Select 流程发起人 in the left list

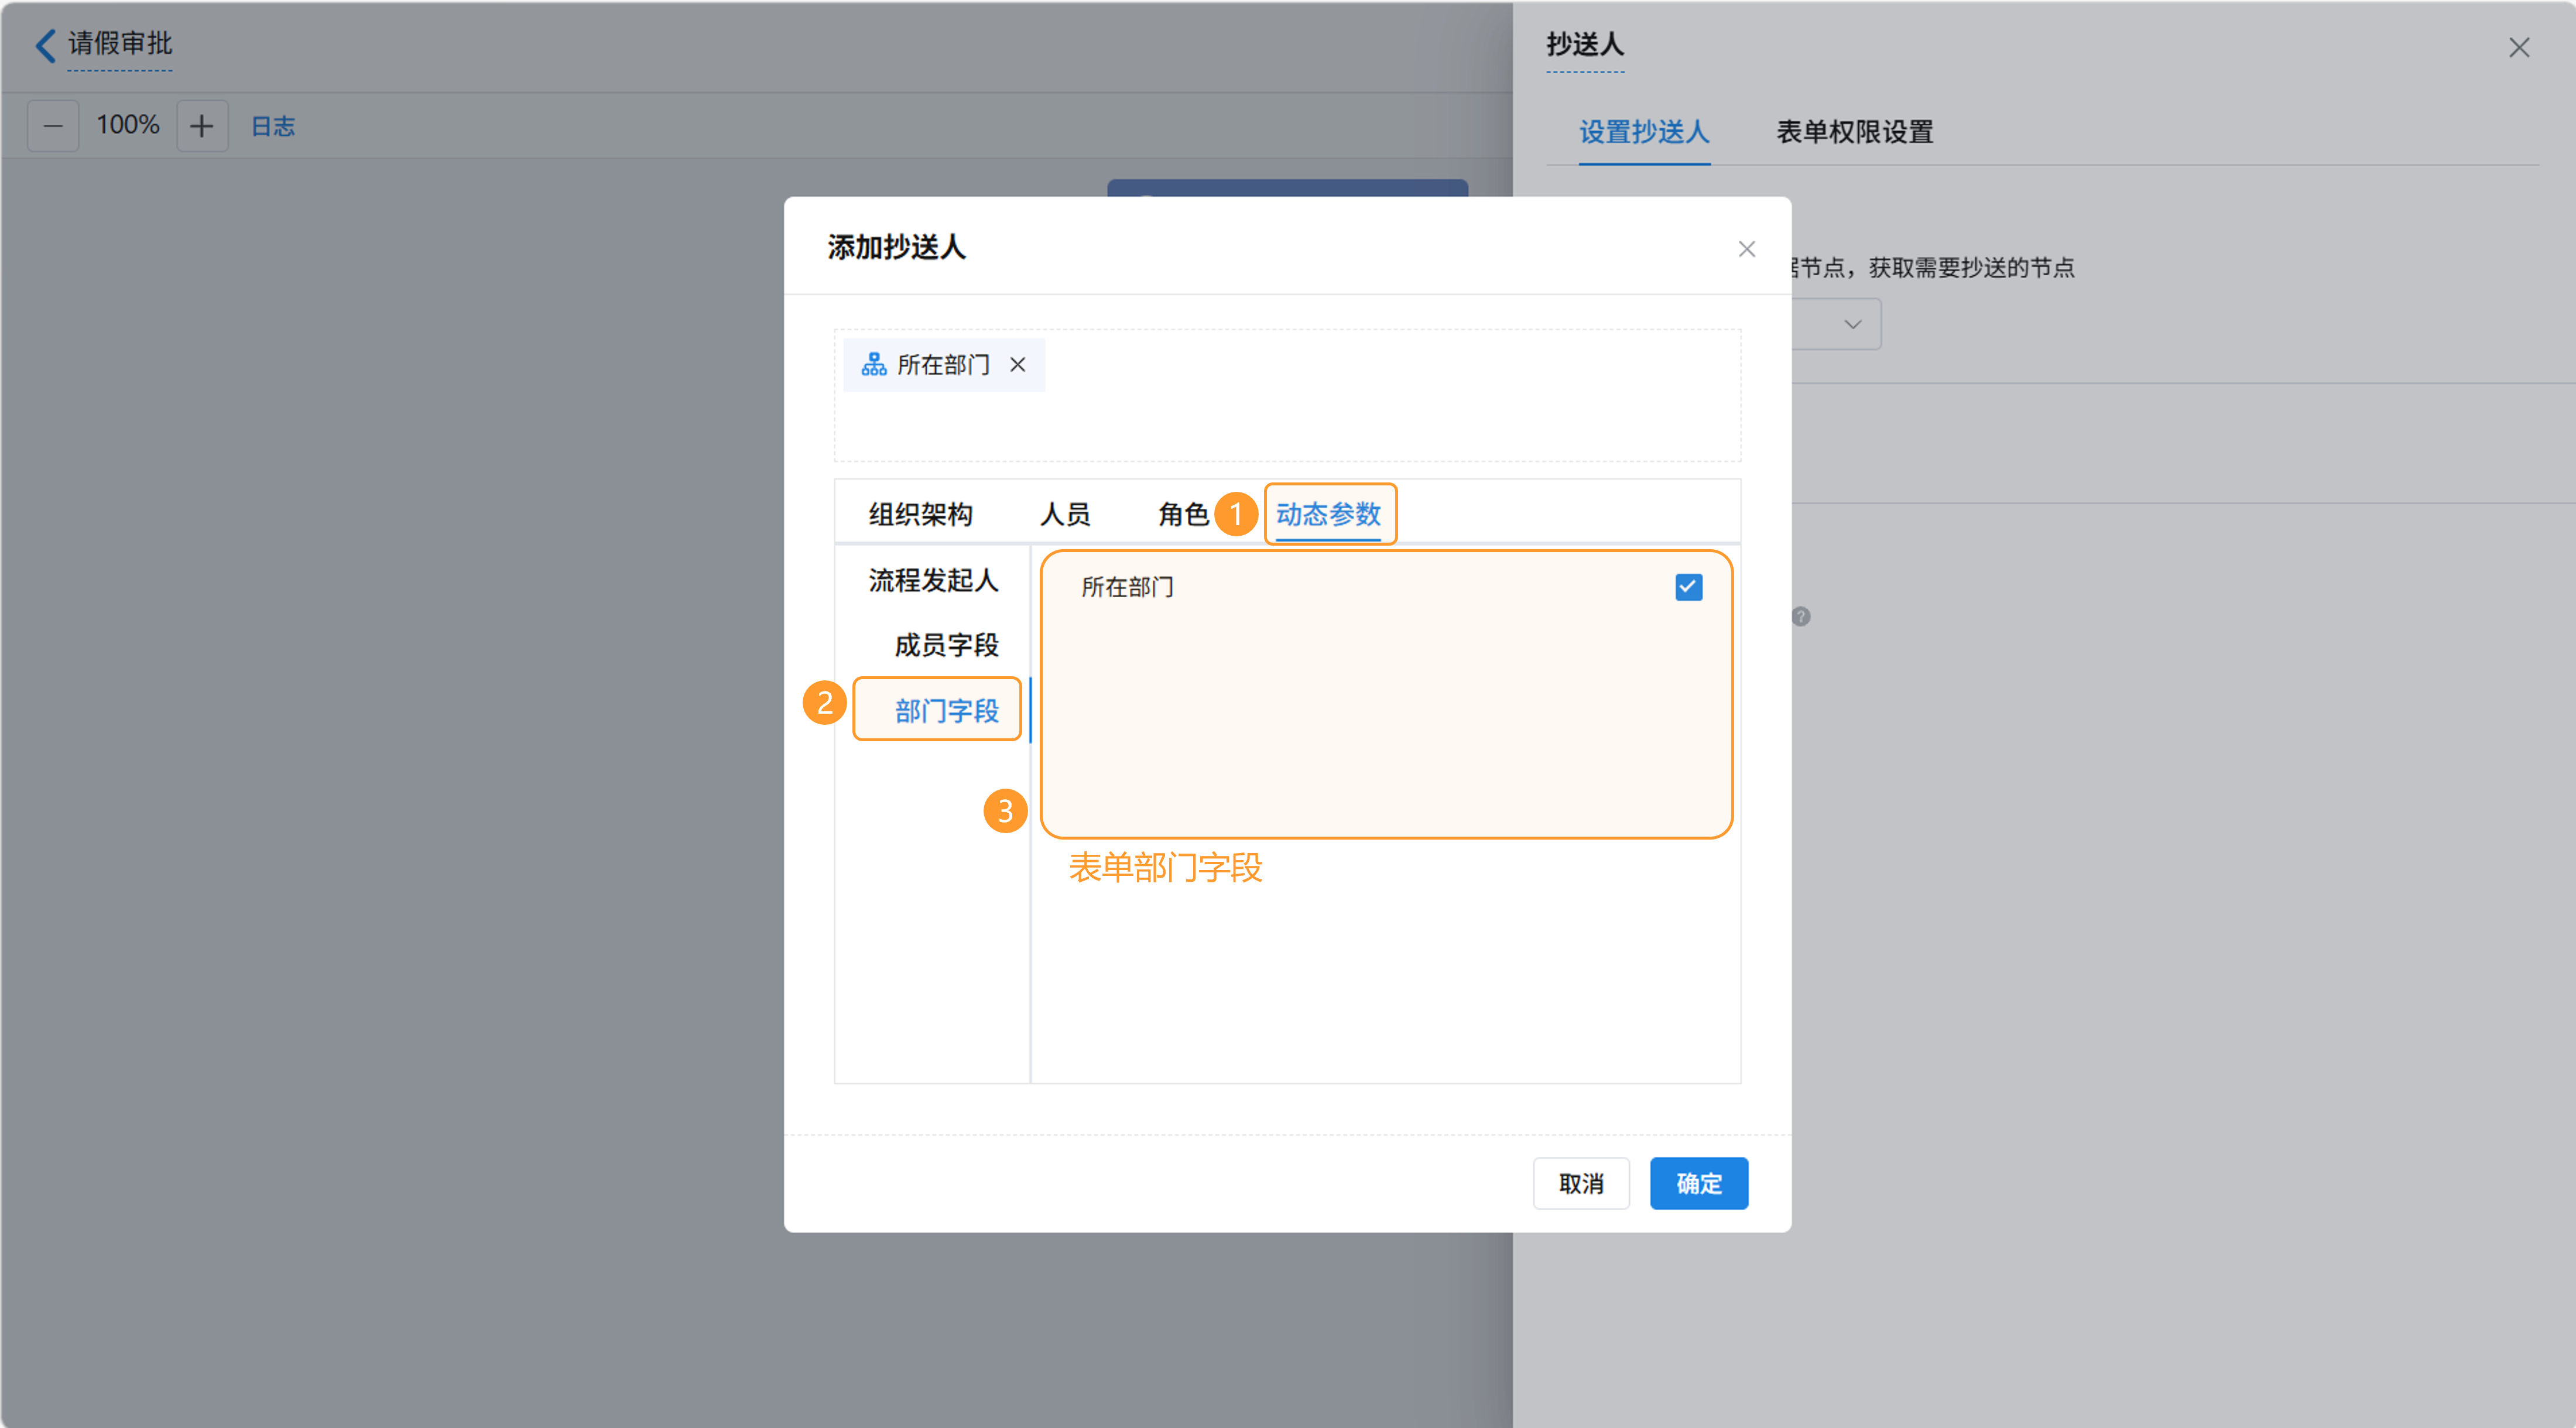[933, 580]
